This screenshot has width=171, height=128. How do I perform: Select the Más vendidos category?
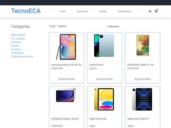[18, 35]
